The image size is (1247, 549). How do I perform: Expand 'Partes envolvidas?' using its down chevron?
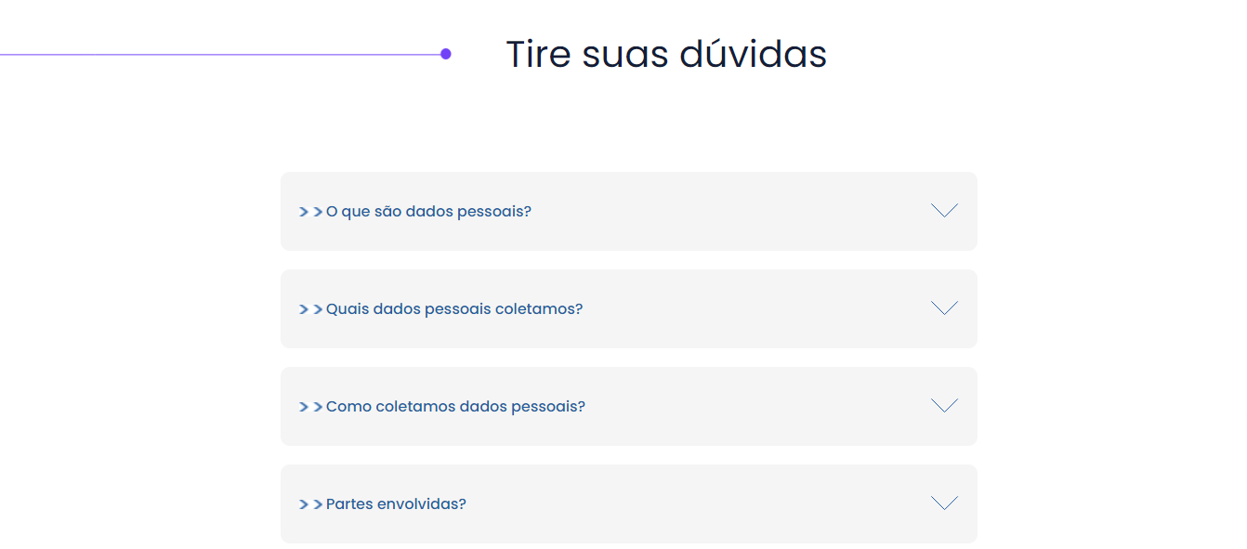click(x=944, y=503)
